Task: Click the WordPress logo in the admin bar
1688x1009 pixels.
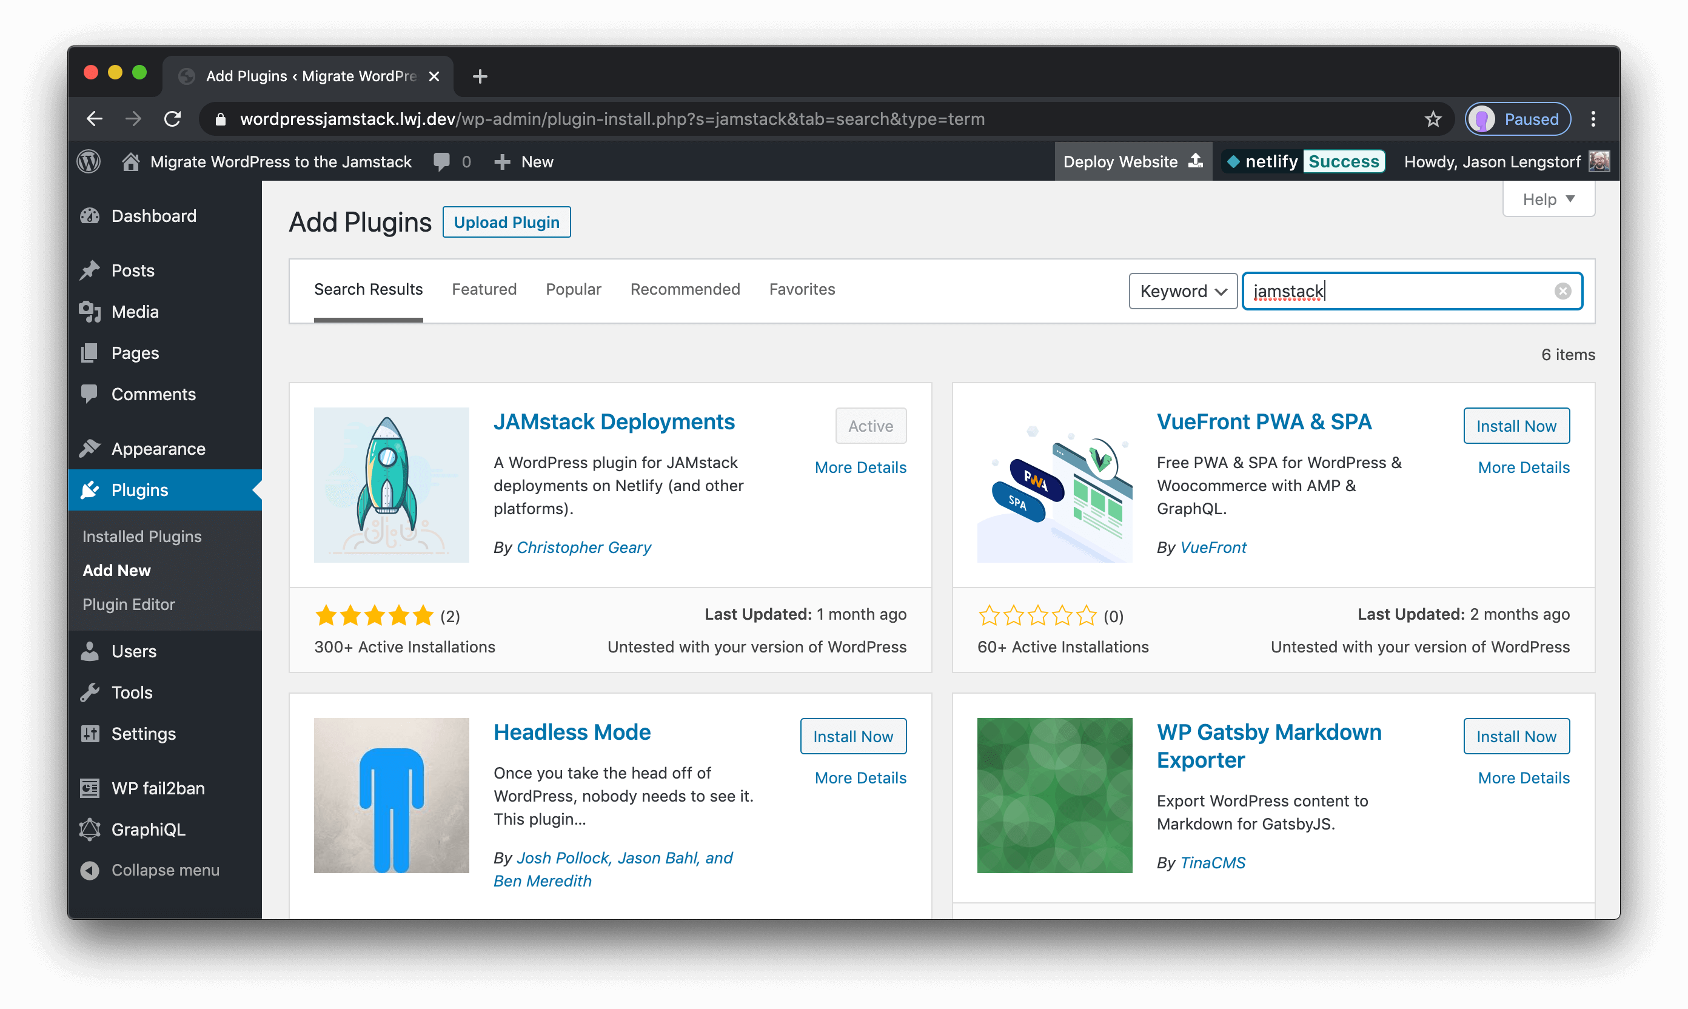Action: [x=88, y=161]
